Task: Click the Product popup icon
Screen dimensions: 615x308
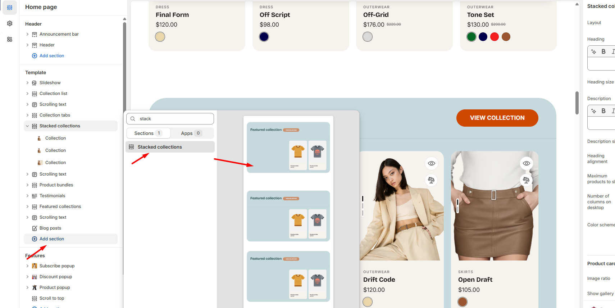Action: coord(35,287)
